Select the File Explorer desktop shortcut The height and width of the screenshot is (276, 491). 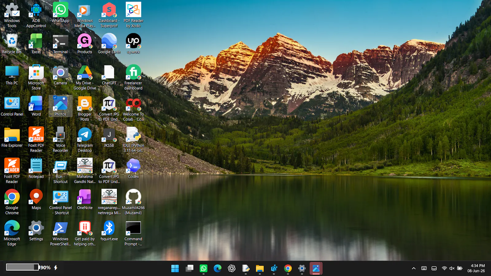tap(12, 138)
